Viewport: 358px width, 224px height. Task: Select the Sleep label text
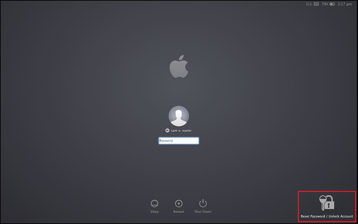tap(154, 211)
